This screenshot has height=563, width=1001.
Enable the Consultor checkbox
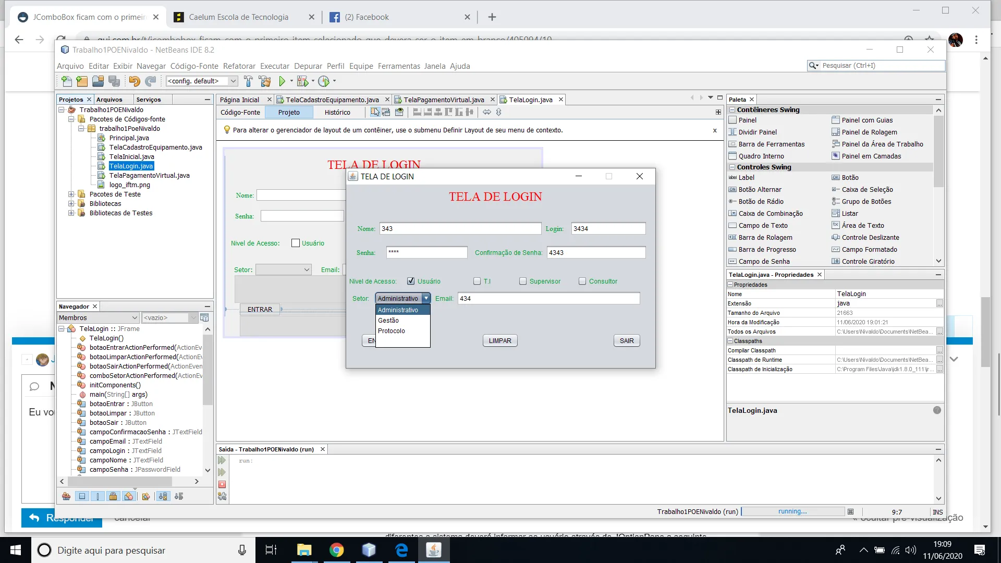click(x=582, y=281)
